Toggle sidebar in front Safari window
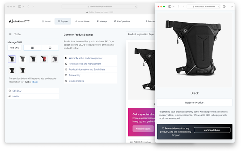 (170, 7)
